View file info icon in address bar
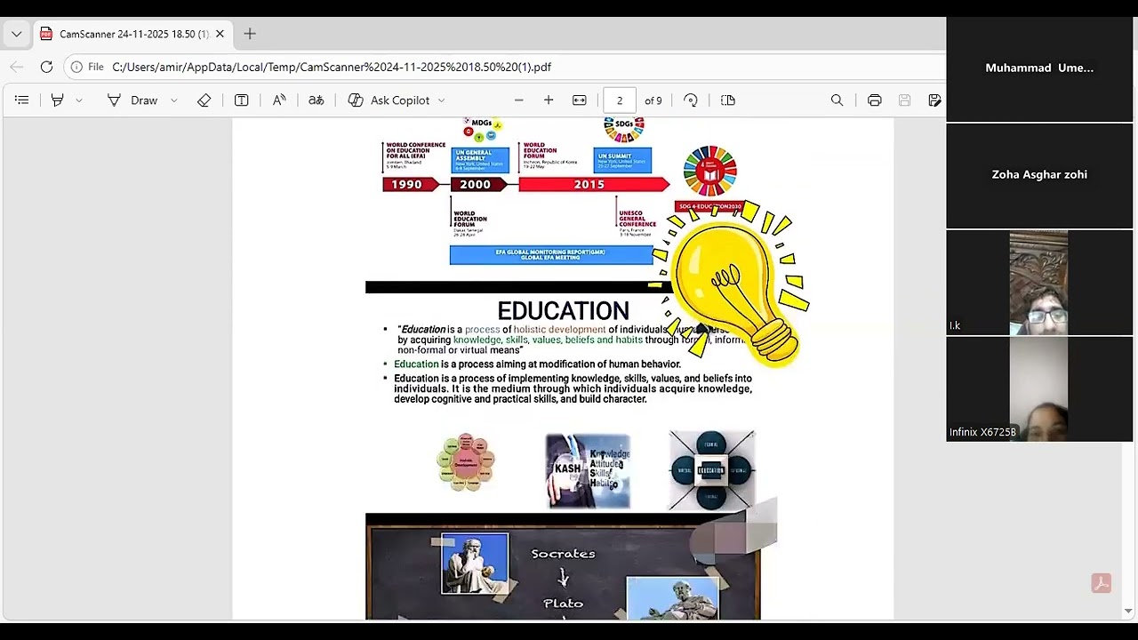 tap(76, 67)
